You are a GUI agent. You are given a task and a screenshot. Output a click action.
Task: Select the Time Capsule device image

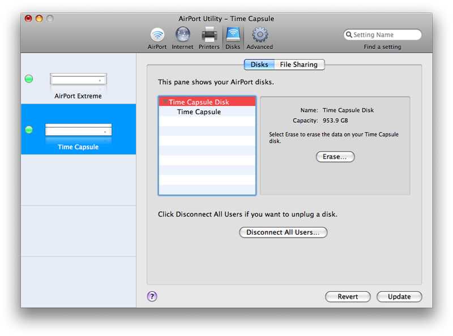78,130
